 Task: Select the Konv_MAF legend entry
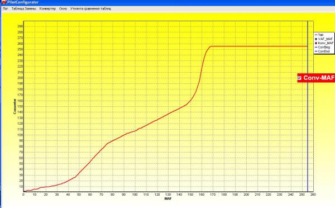[324, 43]
